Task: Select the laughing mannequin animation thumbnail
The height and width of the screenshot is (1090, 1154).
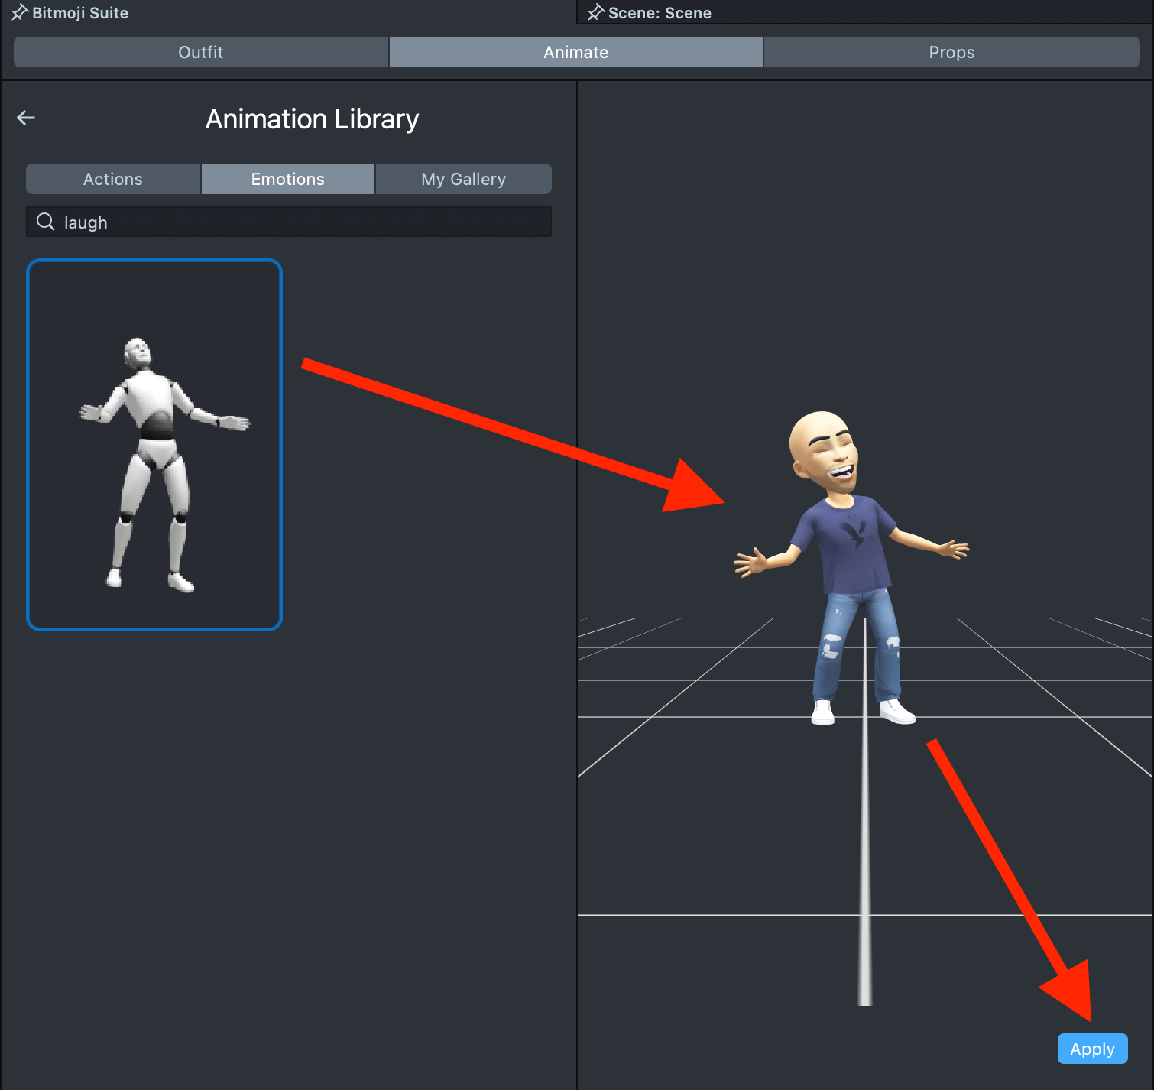Action: [x=154, y=445]
